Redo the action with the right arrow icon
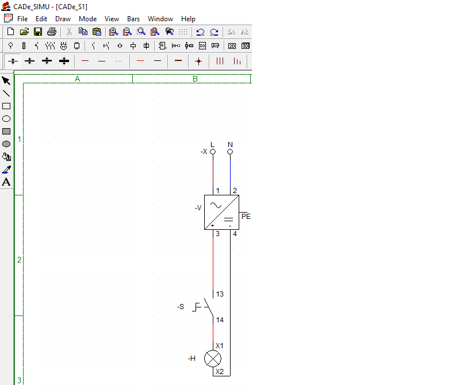Image resolution: width=471 pixels, height=385 pixels. pos(214,32)
